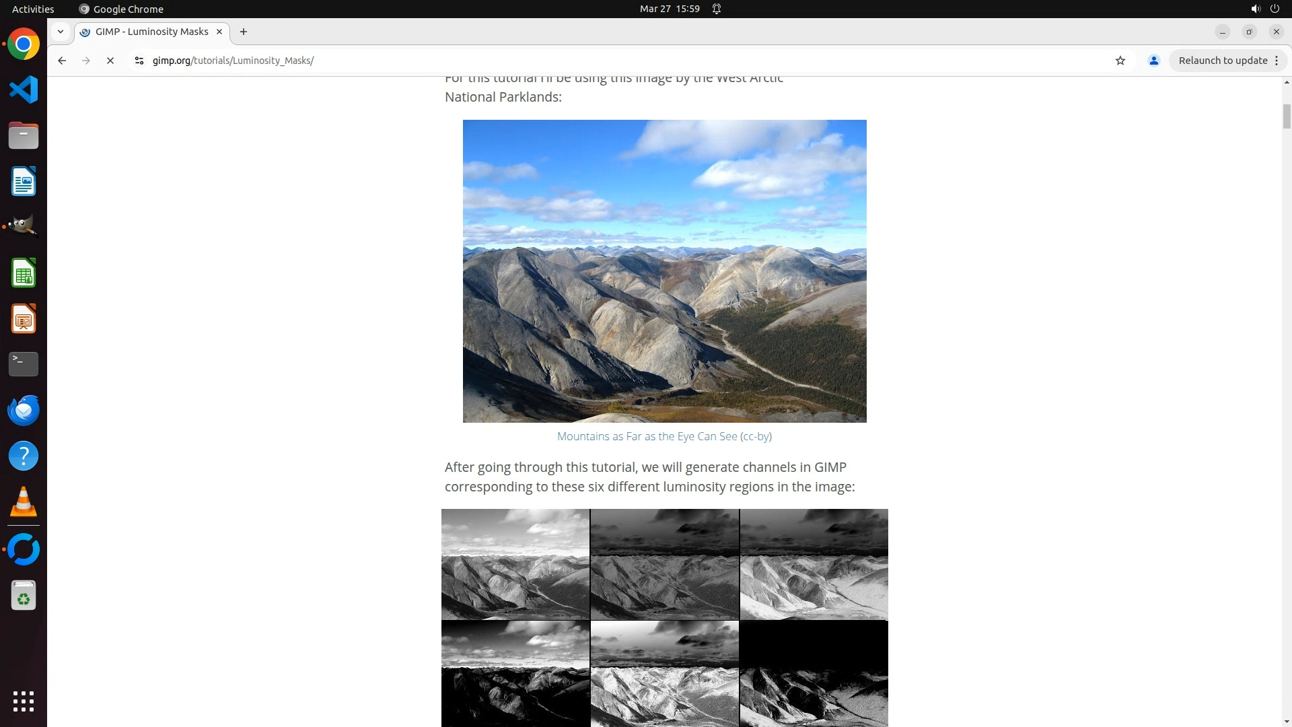This screenshot has height=727, width=1292.
Task: Expand the tab search dropdown
Action: click(61, 32)
